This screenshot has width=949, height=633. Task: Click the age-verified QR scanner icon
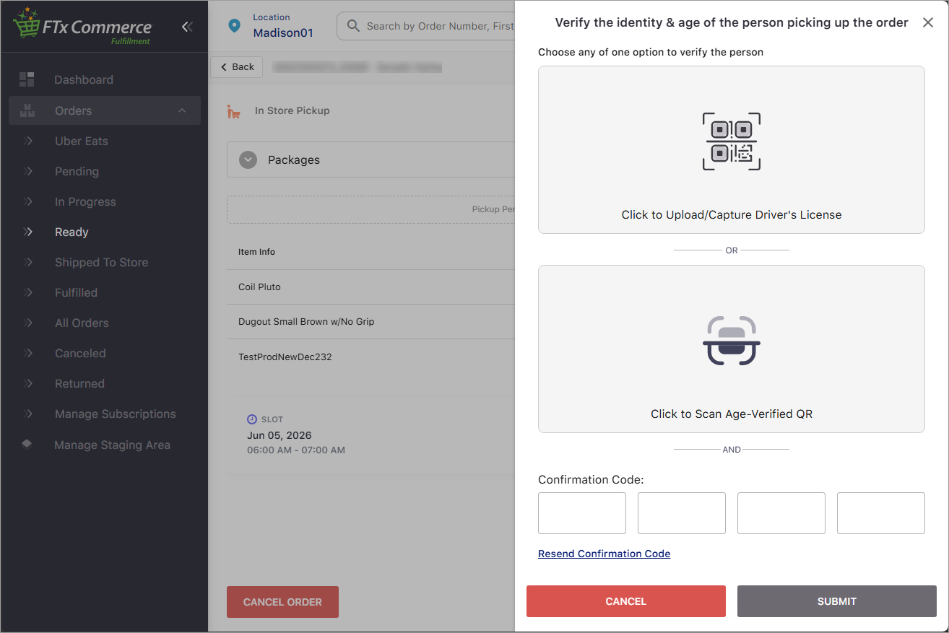[732, 341]
